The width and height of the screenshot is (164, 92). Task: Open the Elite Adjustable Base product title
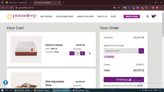coord(55,83)
